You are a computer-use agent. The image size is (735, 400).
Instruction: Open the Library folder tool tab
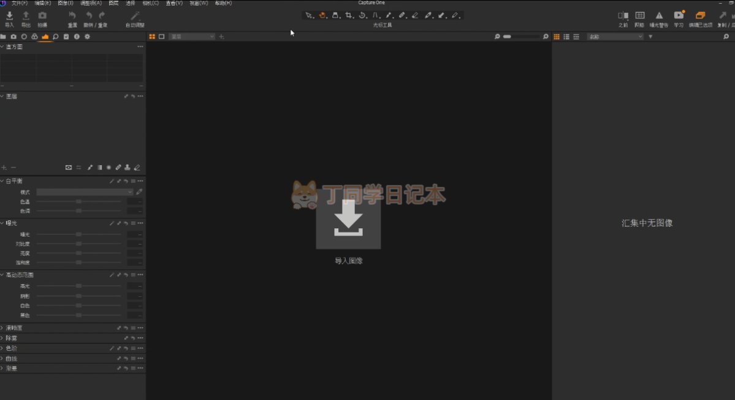tap(4, 37)
